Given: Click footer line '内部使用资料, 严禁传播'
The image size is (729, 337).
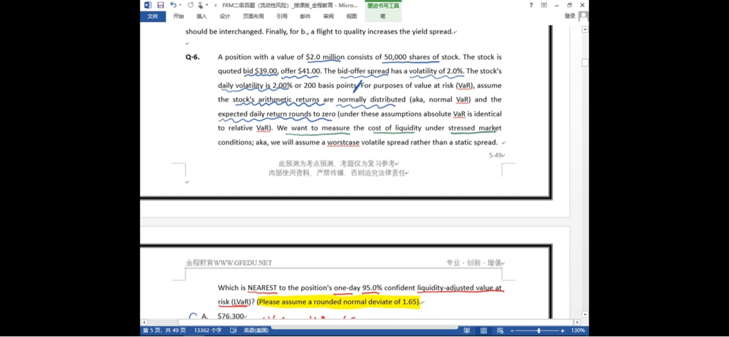Looking at the screenshot, I should [x=308, y=173].
